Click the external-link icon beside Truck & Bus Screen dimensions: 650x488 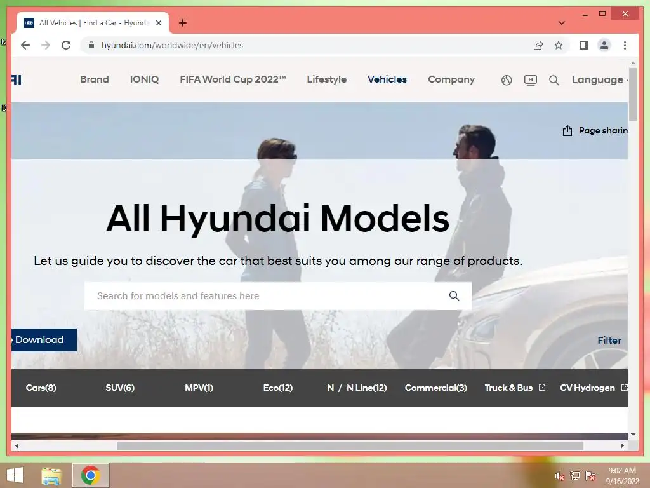coord(542,387)
